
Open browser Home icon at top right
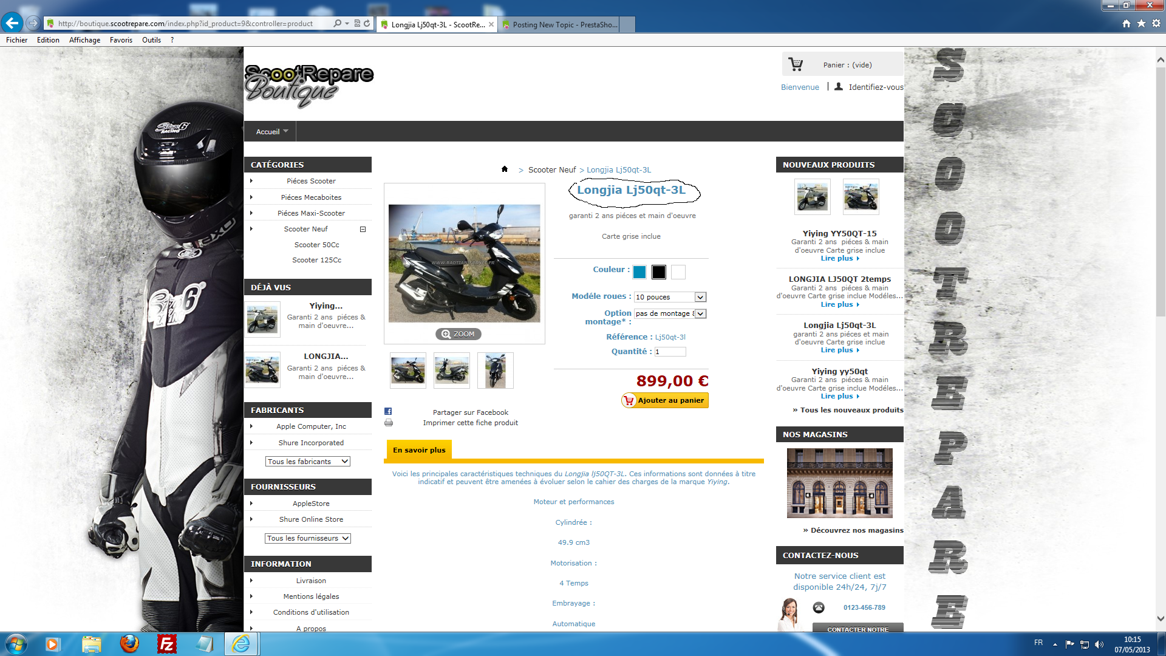[x=1127, y=24]
